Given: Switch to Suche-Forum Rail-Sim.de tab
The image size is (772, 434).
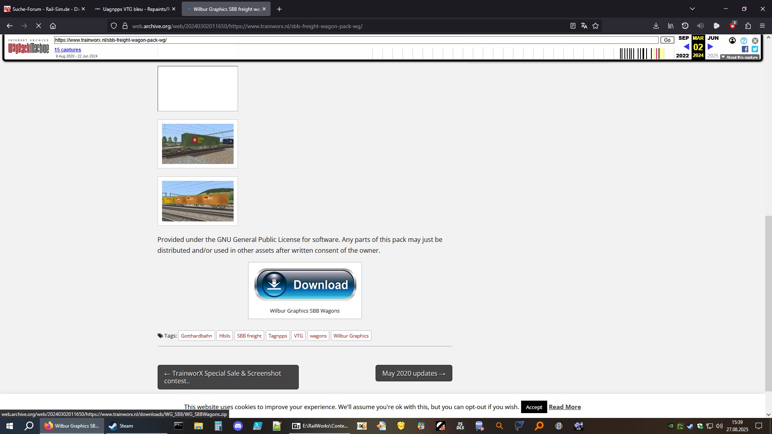Looking at the screenshot, I should (42, 9).
